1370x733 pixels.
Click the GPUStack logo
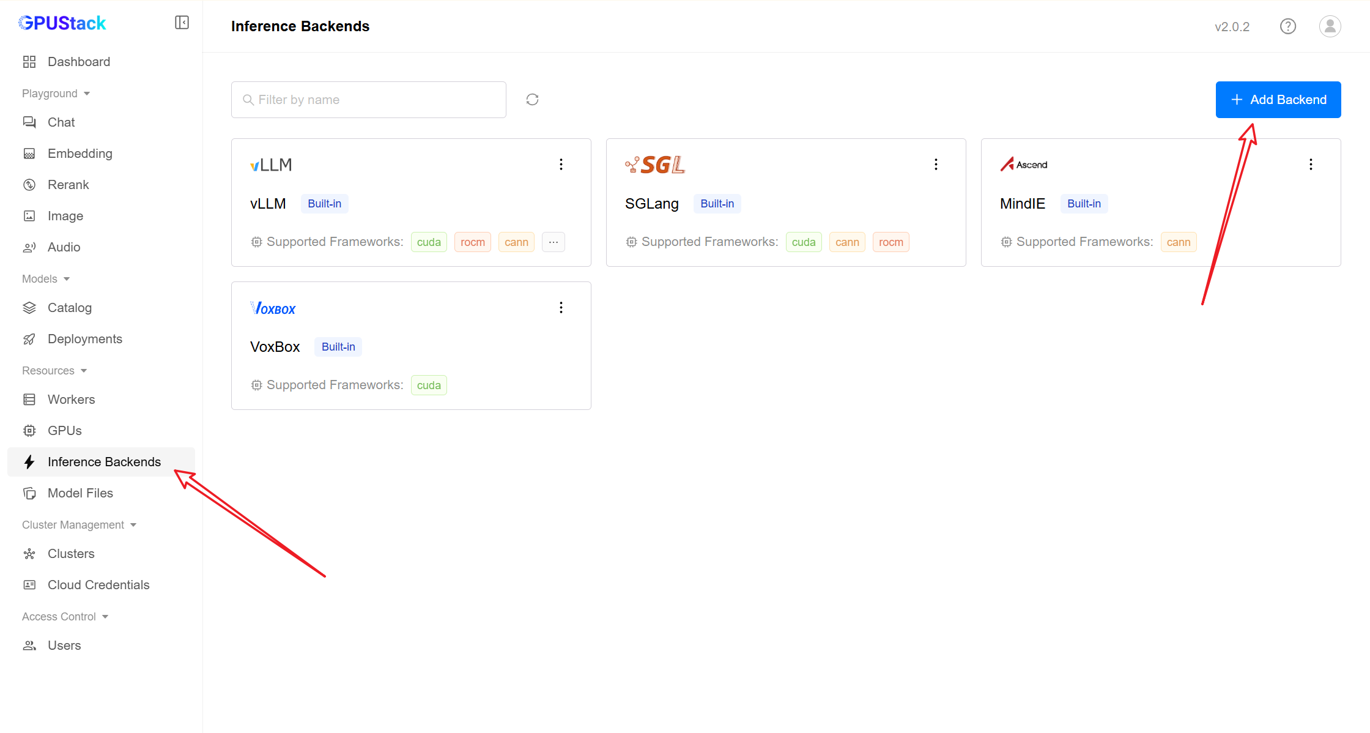[x=62, y=23]
